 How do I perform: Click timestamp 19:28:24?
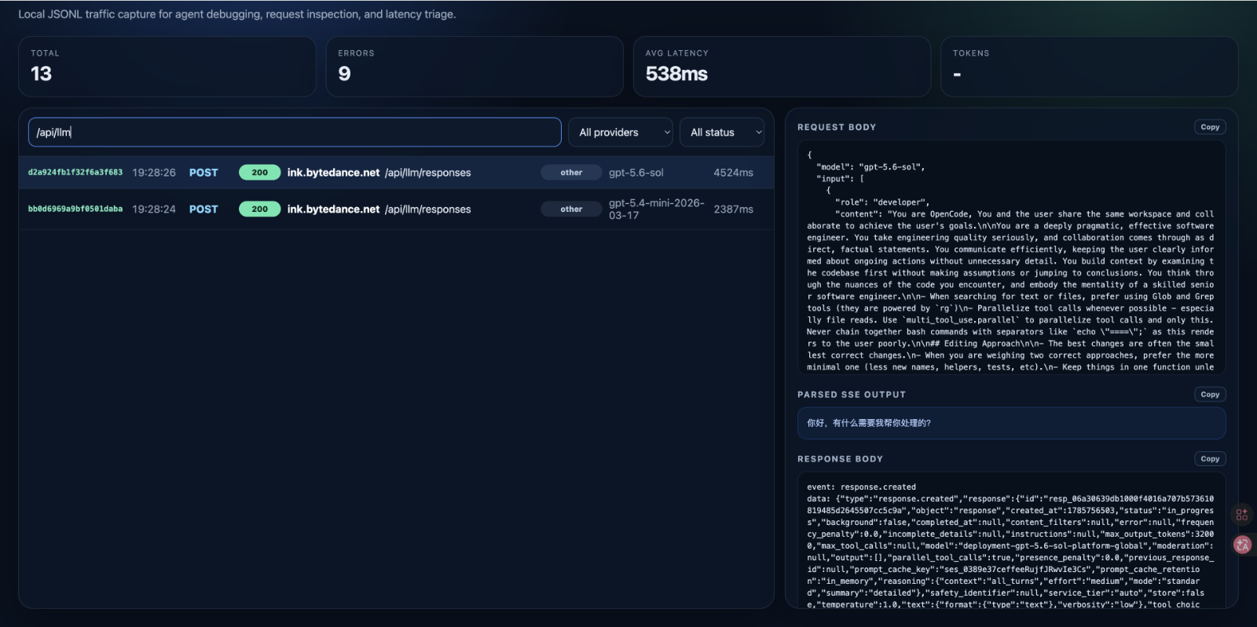pos(154,210)
